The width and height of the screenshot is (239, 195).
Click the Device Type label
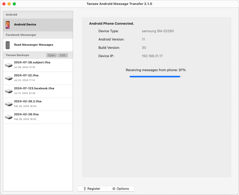109,31
